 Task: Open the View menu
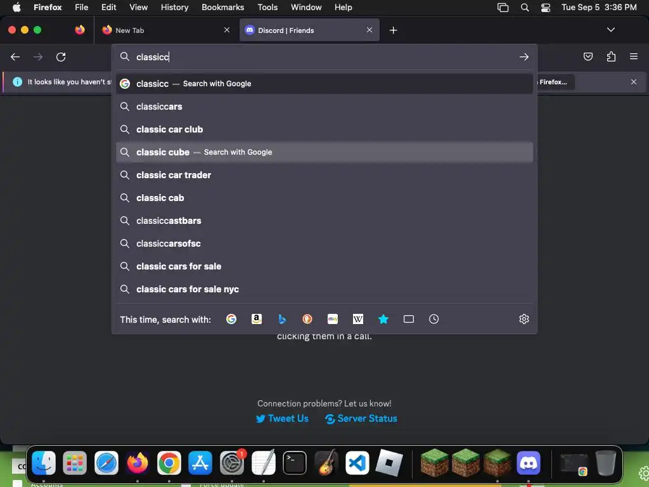(138, 8)
